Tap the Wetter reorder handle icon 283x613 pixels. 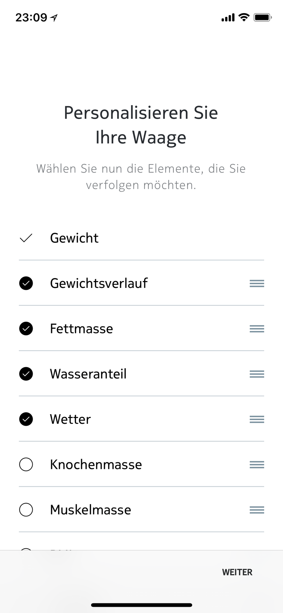pos(257,419)
